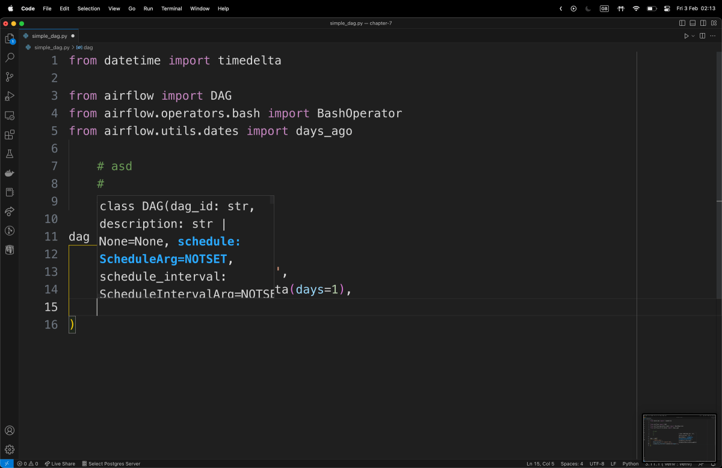Open the Docker whale view
The width and height of the screenshot is (722, 468).
click(10, 173)
